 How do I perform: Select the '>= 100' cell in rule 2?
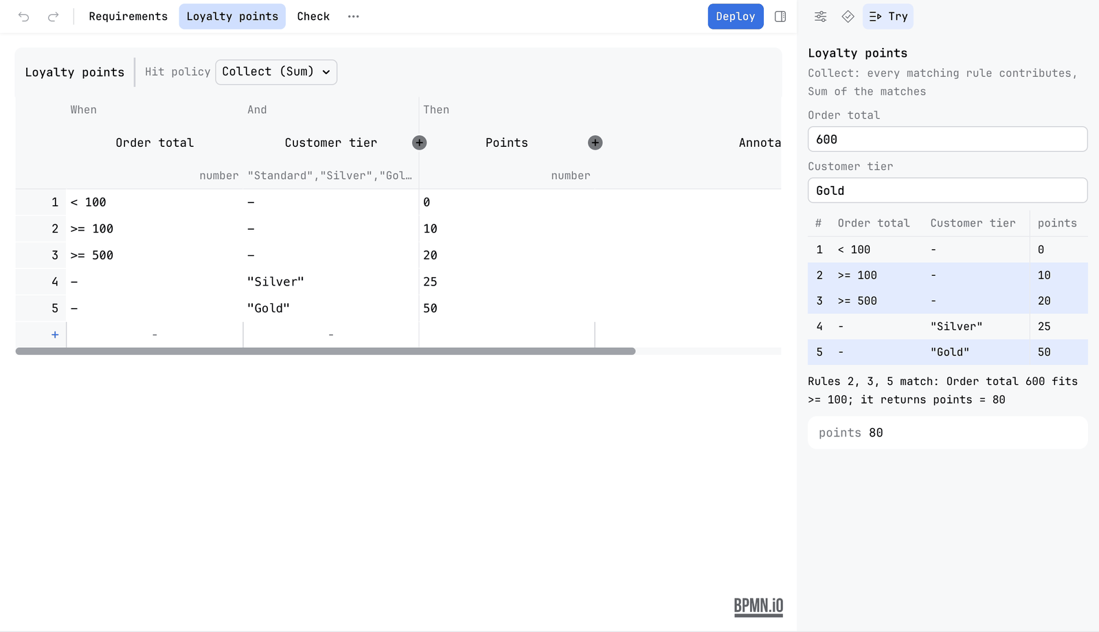(155, 229)
